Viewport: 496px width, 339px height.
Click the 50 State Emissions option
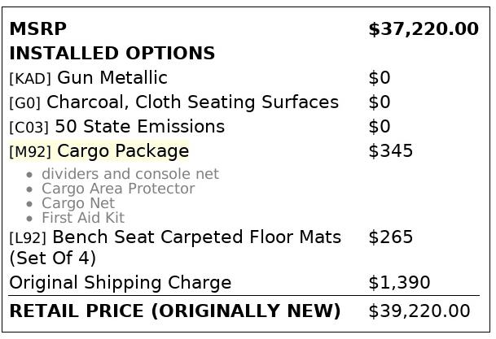tap(139, 127)
